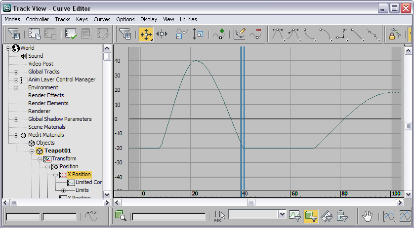Select the Pan hand tool
Image resolution: width=414 pixels, height=228 pixels.
367,216
